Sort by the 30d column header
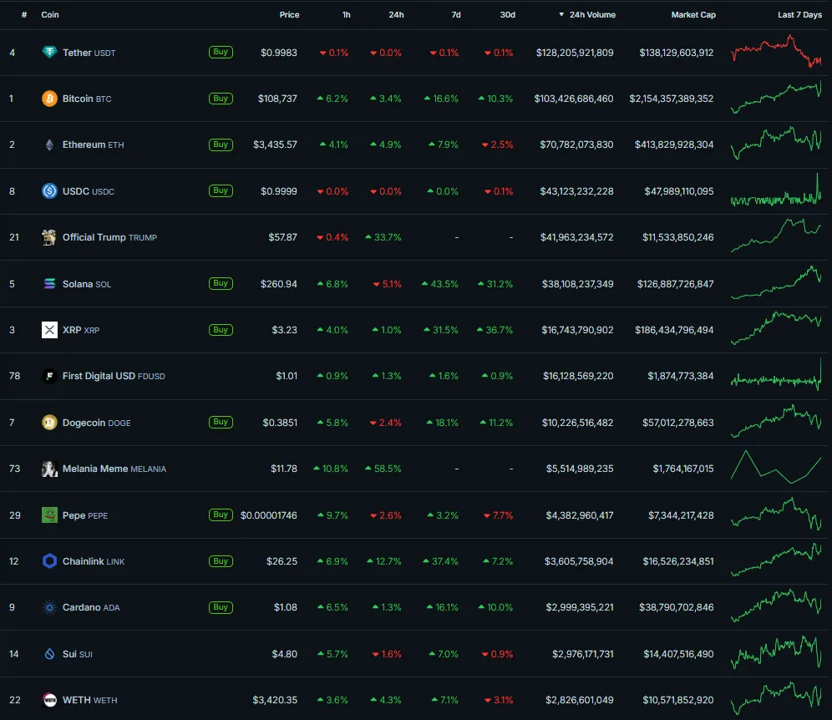Viewport: 832px width, 720px height. click(508, 15)
